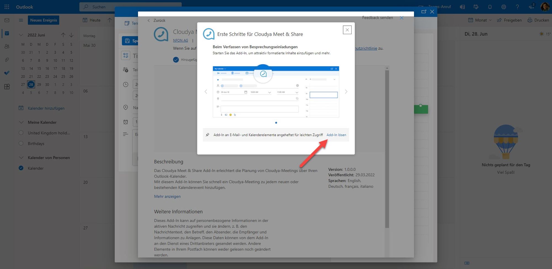
Task: Click the Neues Ereignis button
Action: [x=44, y=20]
